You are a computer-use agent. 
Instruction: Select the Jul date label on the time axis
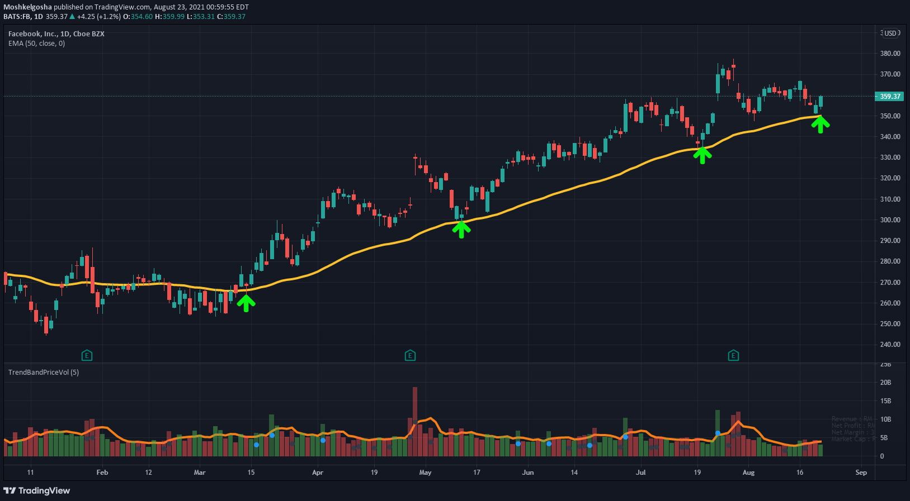click(x=641, y=473)
